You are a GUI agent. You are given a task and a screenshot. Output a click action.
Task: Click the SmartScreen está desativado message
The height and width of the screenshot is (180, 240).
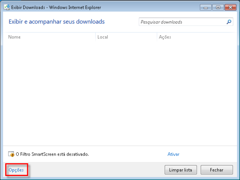(52, 154)
